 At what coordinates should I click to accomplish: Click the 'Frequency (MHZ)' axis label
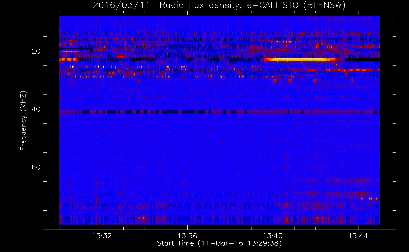tap(23, 121)
